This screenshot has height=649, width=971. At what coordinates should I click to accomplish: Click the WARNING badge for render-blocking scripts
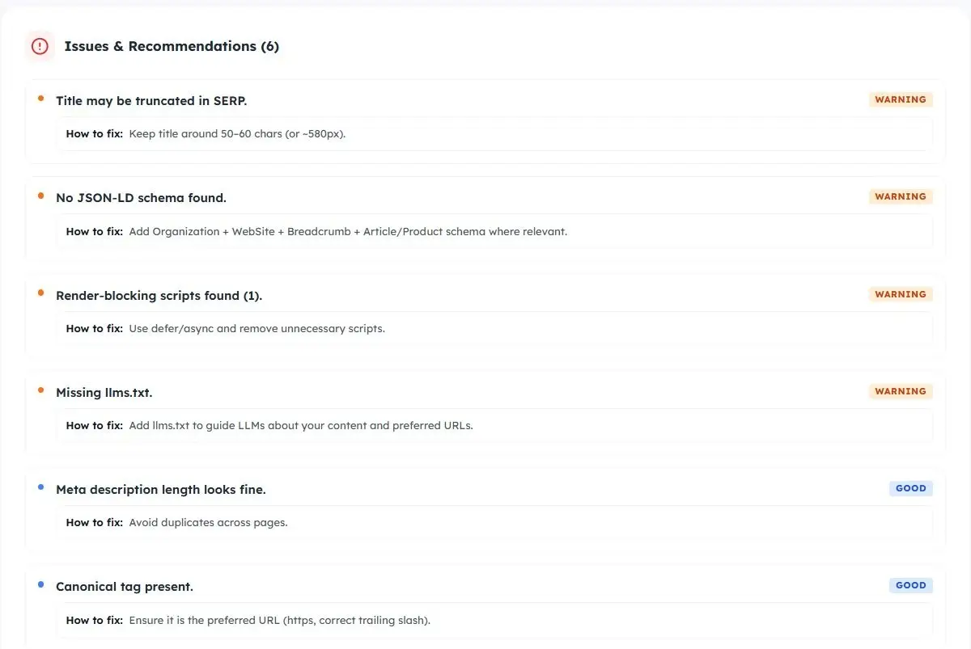point(901,294)
